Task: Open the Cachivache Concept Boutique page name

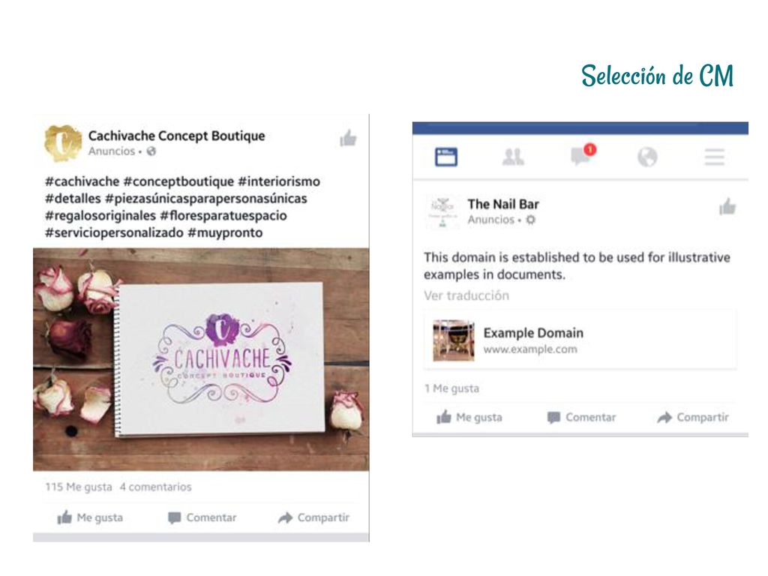Action: click(x=176, y=136)
